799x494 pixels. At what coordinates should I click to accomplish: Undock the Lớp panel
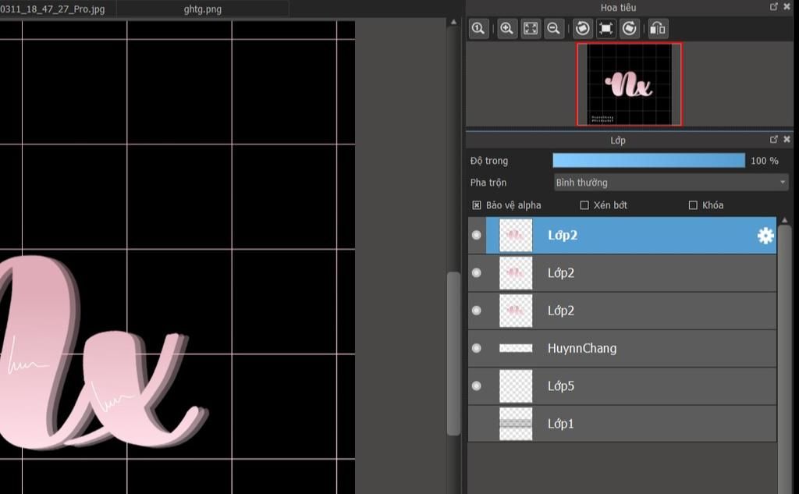pos(774,139)
